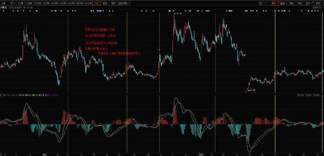Select the 15分钟 period tab
Viewport: 324px width, 156px height.
pyautogui.click(x=46, y=3)
